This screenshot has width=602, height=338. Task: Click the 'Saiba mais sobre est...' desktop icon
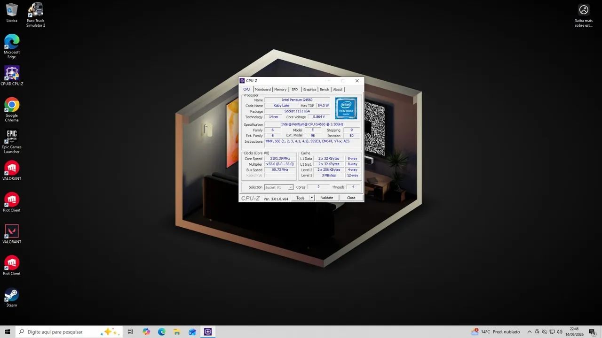584,15
